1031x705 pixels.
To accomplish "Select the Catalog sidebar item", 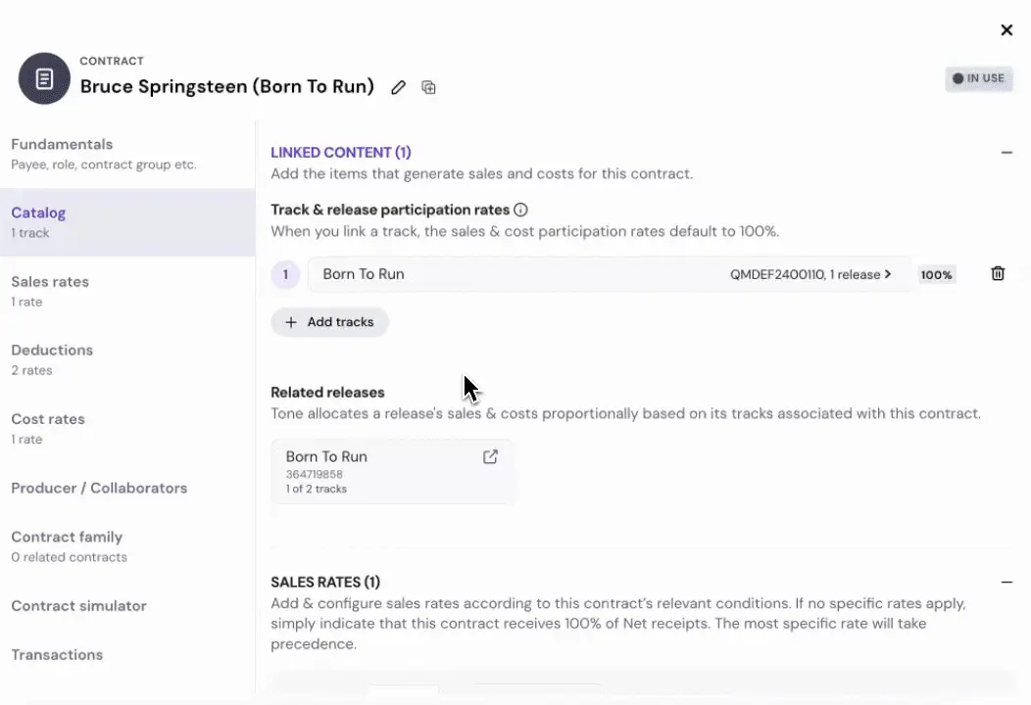I will coord(127,222).
